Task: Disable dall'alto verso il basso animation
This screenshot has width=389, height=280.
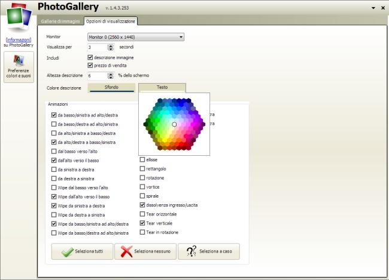Action: (54, 161)
